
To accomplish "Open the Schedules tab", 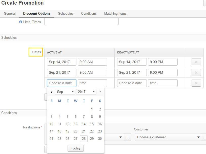I will click(x=66, y=13).
